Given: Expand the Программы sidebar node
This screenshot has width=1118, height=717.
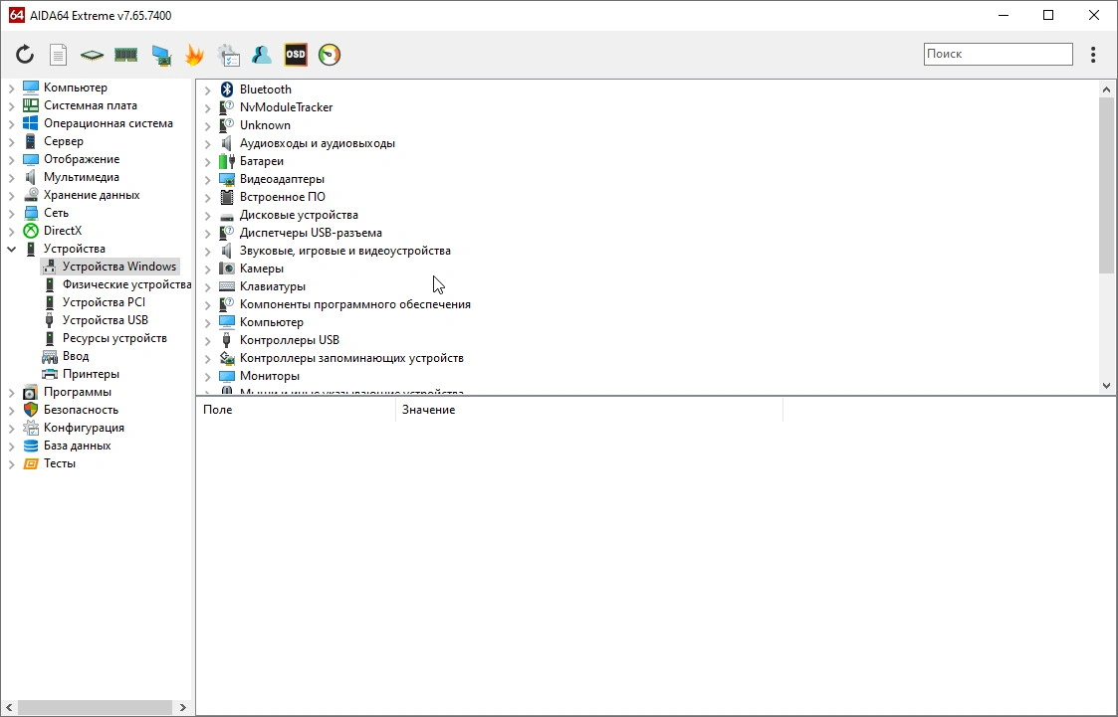Looking at the screenshot, I should tap(11, 393).
